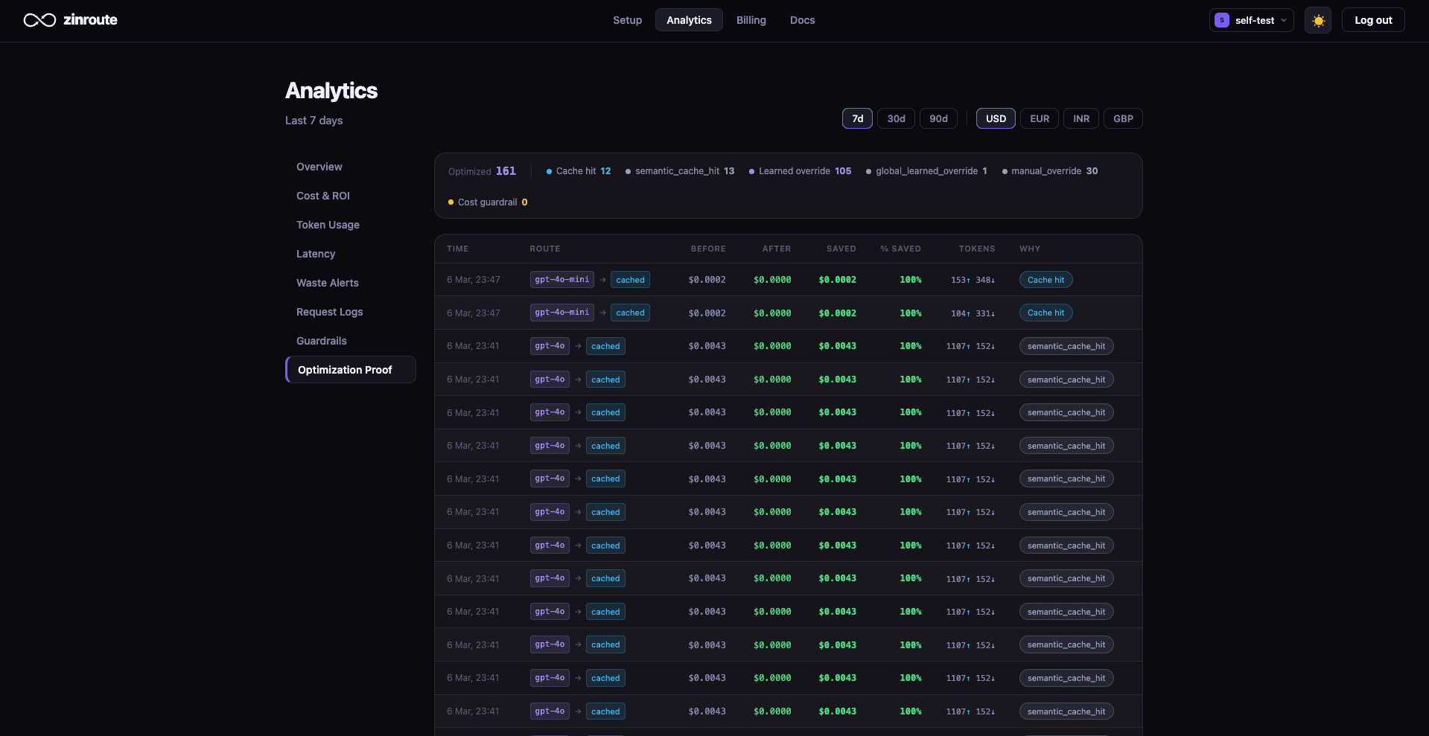Click a gpt-4o-mini route badge
Screen dimensions: 1429x736
pyautogui.click(x=561, y=279)
